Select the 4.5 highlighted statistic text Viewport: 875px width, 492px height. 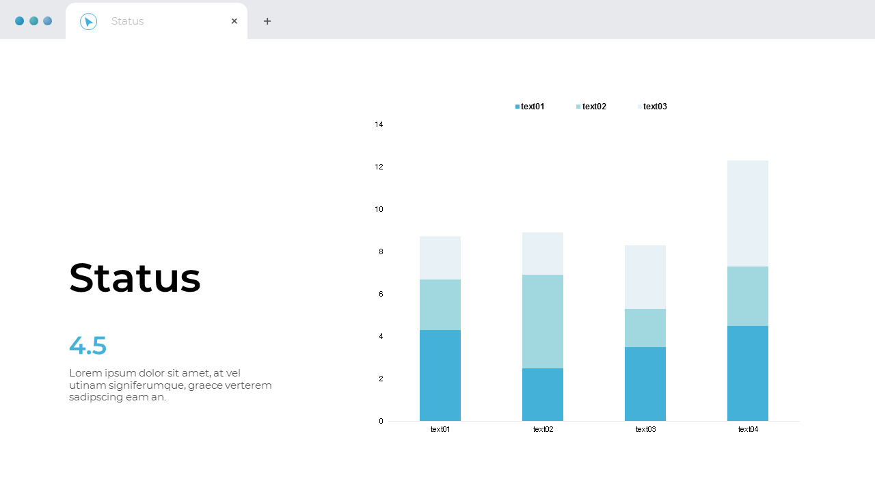click(87, 346)
